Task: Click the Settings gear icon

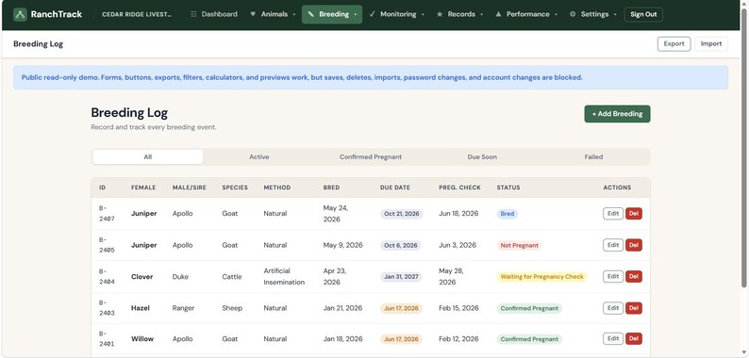Action: pyautogui.click(x=573, y=14)
